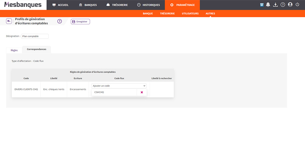Click the DIVERS CLIENTS CHQ cell

click(x=26, y=90)
